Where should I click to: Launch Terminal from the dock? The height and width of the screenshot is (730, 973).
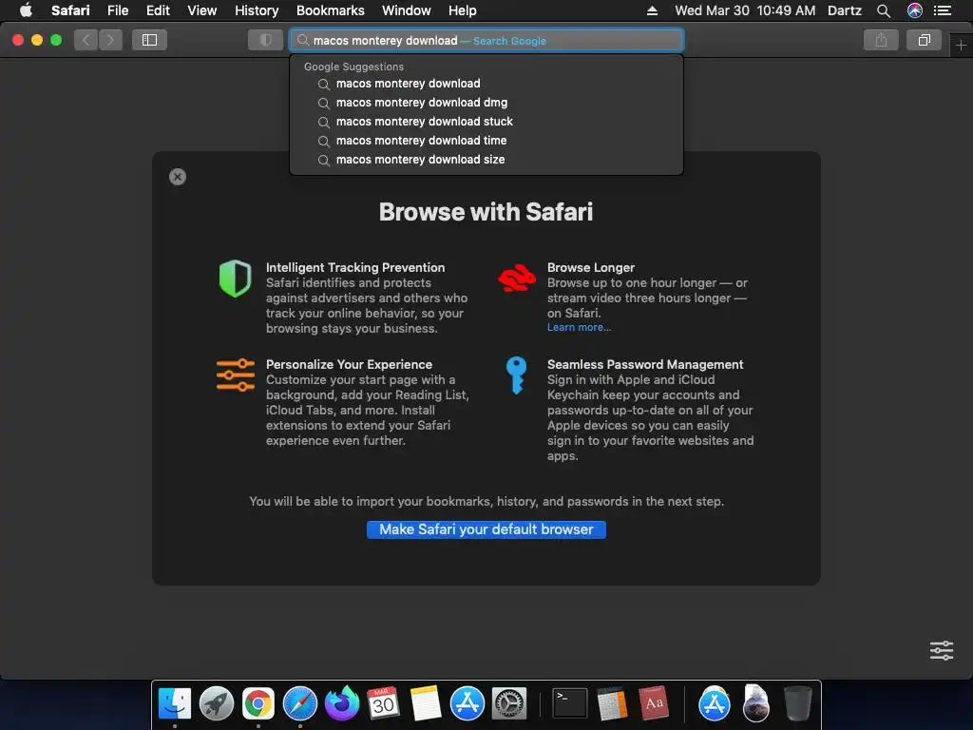coord(570,703)
